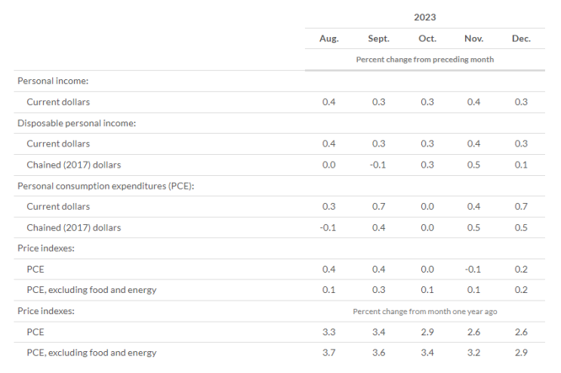Click the 2.9 value in Dec. column
Viewport: 561px width, 373px height.
click(521, 352)
